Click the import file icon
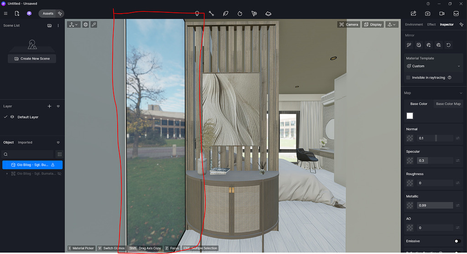This screenshot has width=467, height=254. point(17,13)
